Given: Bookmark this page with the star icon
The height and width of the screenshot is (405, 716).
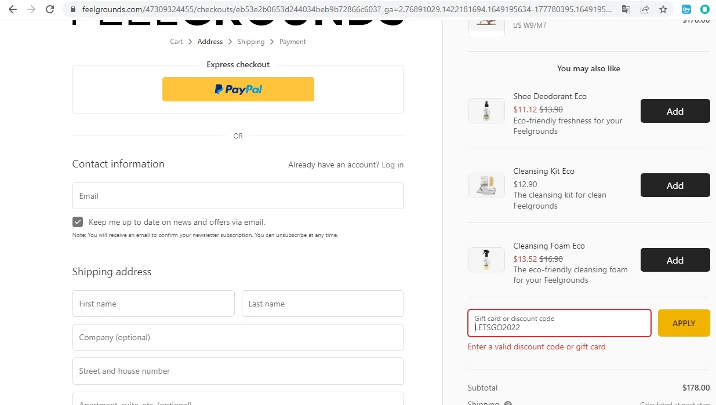Looking at the screenshot, I should point(663,9).
